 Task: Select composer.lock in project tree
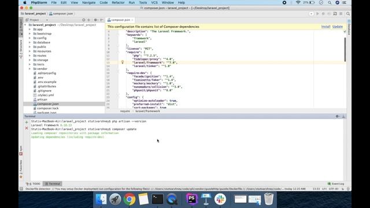click(x=47, y=108)
